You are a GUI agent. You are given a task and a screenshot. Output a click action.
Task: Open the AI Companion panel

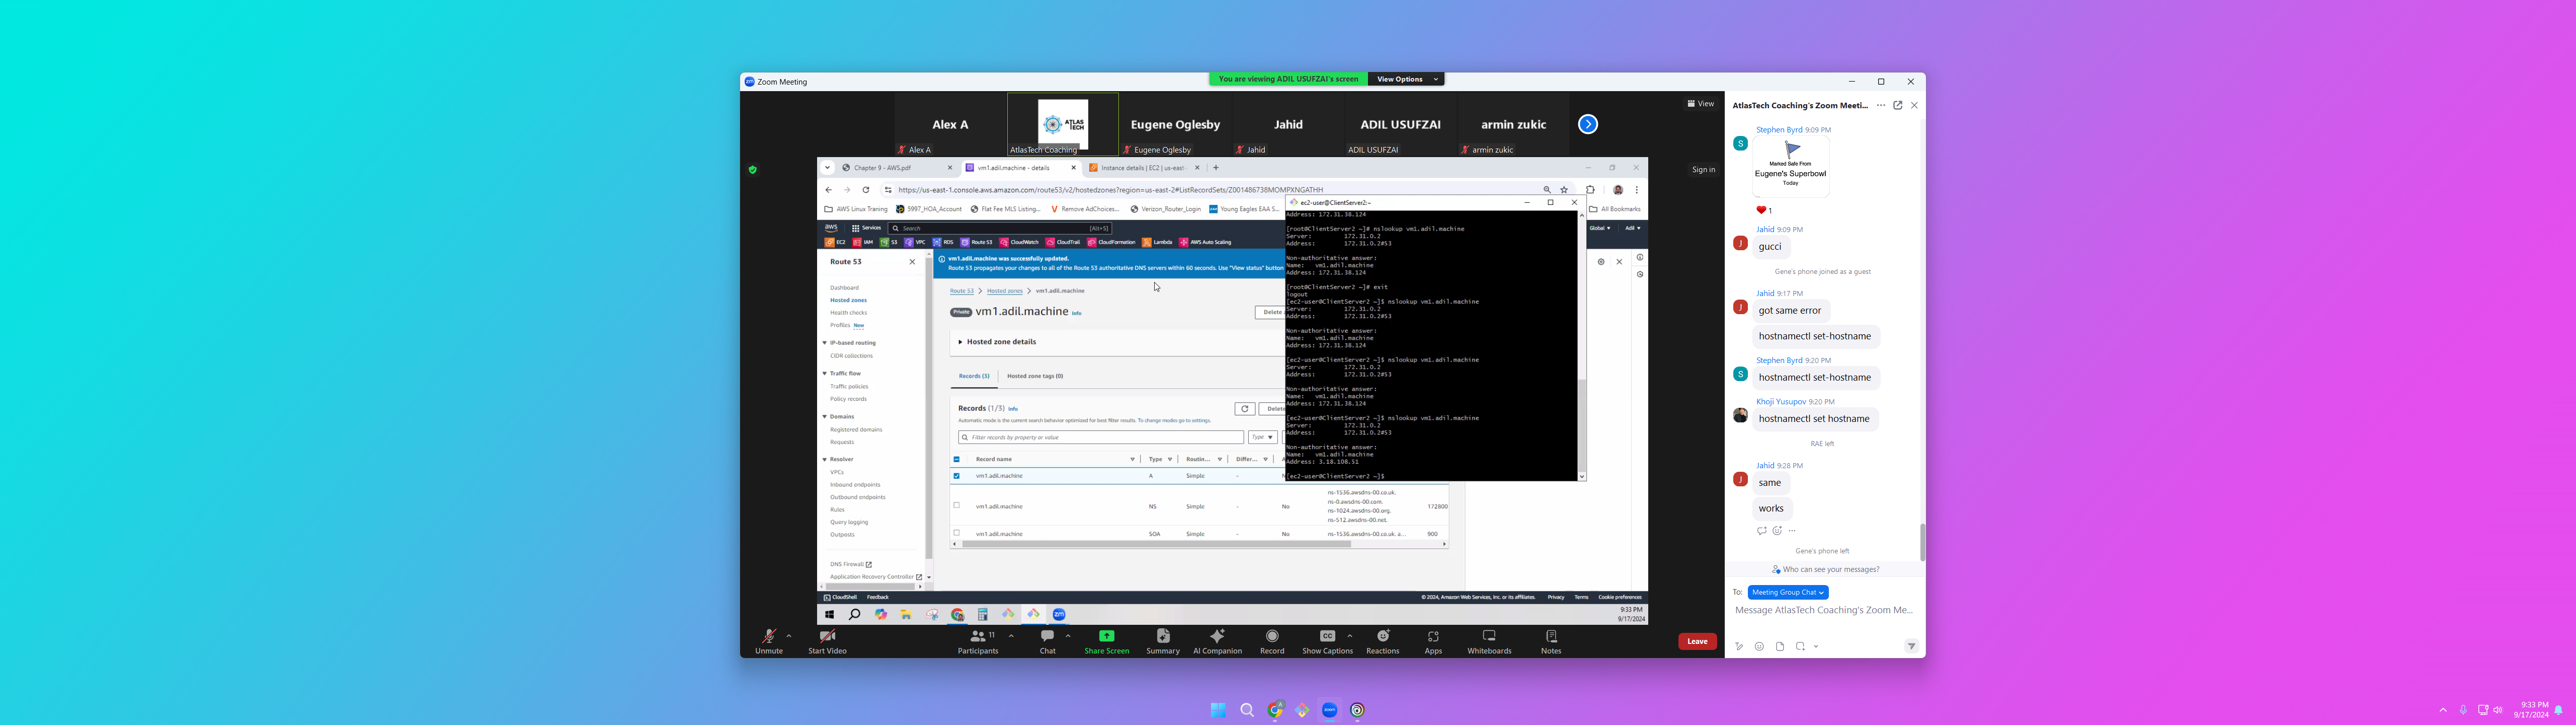tap(1217, 637)
